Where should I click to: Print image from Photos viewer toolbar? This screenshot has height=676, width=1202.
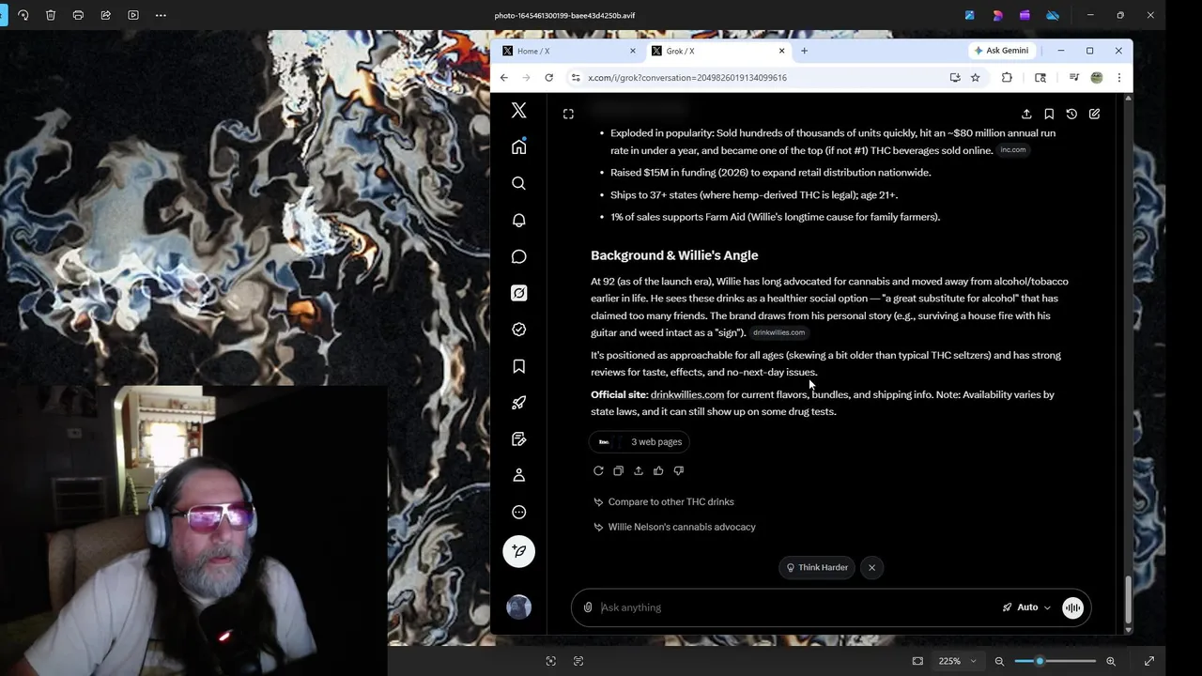pos(78,15)
